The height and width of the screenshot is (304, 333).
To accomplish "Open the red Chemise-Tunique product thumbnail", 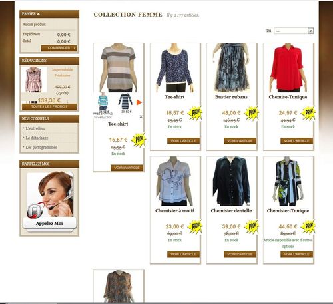I will pos(288,68).
